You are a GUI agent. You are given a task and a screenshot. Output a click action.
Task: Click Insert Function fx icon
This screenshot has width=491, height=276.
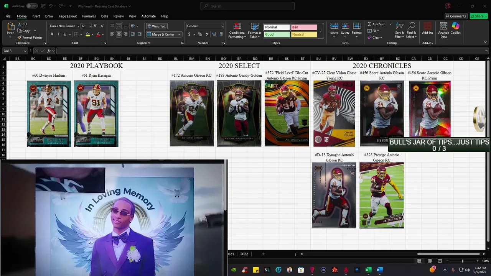[49, 51]
